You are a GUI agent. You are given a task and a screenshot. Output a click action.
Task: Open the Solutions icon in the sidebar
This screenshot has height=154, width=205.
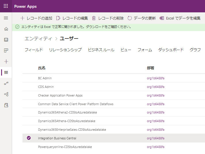coord(6,105)
